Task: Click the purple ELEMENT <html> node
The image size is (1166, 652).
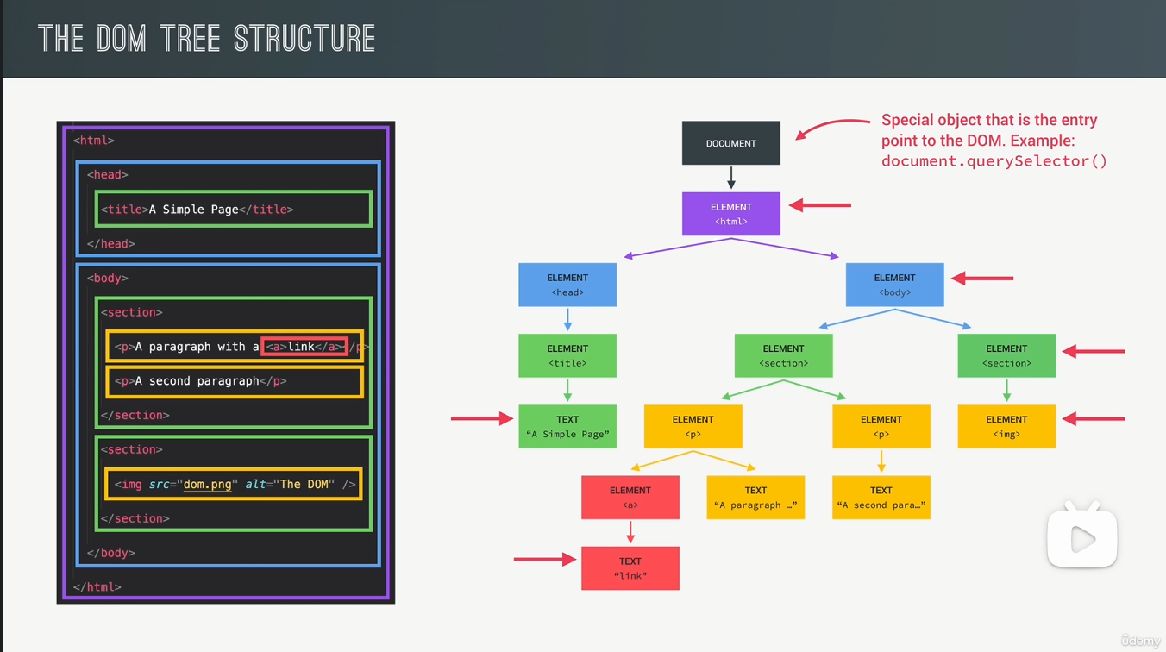Action: coord(730,213)
